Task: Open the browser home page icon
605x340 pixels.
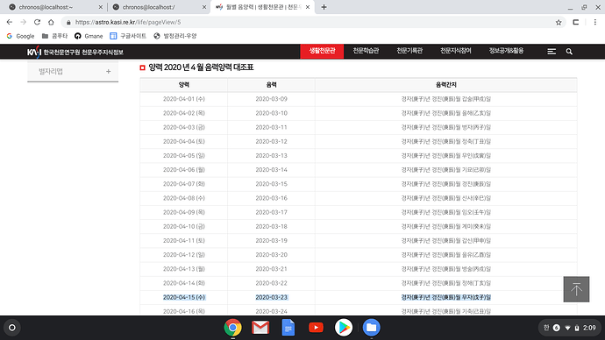Action: click(51, 23)
